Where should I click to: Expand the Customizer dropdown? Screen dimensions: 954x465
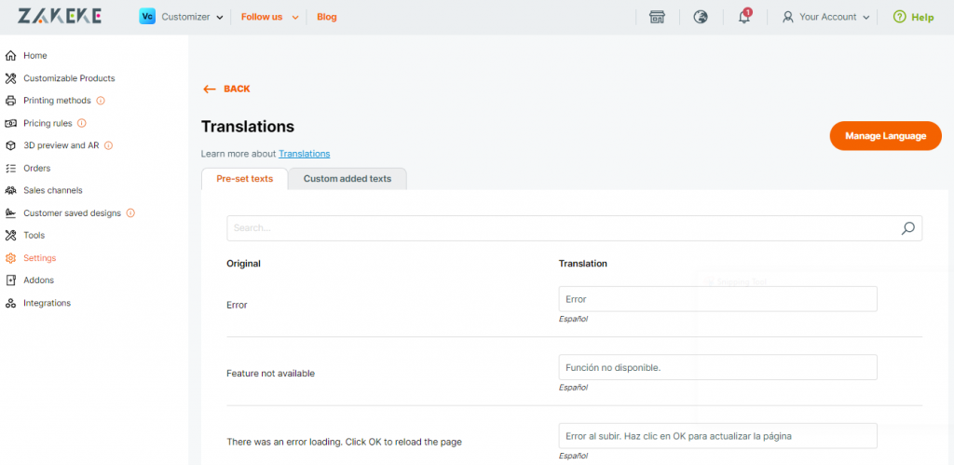[x=220, y=18]
